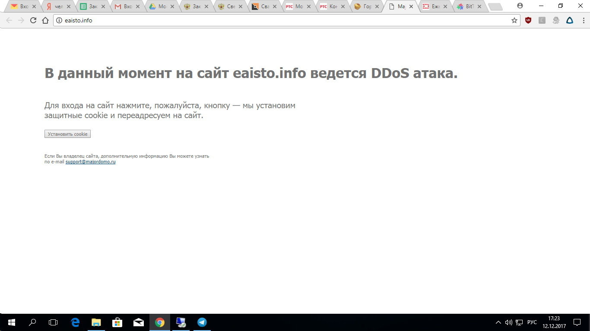Viewport: 590px width, 331px height.
Task: Open the grey incognito-style extension icon
Action: [x=556, y=20]
